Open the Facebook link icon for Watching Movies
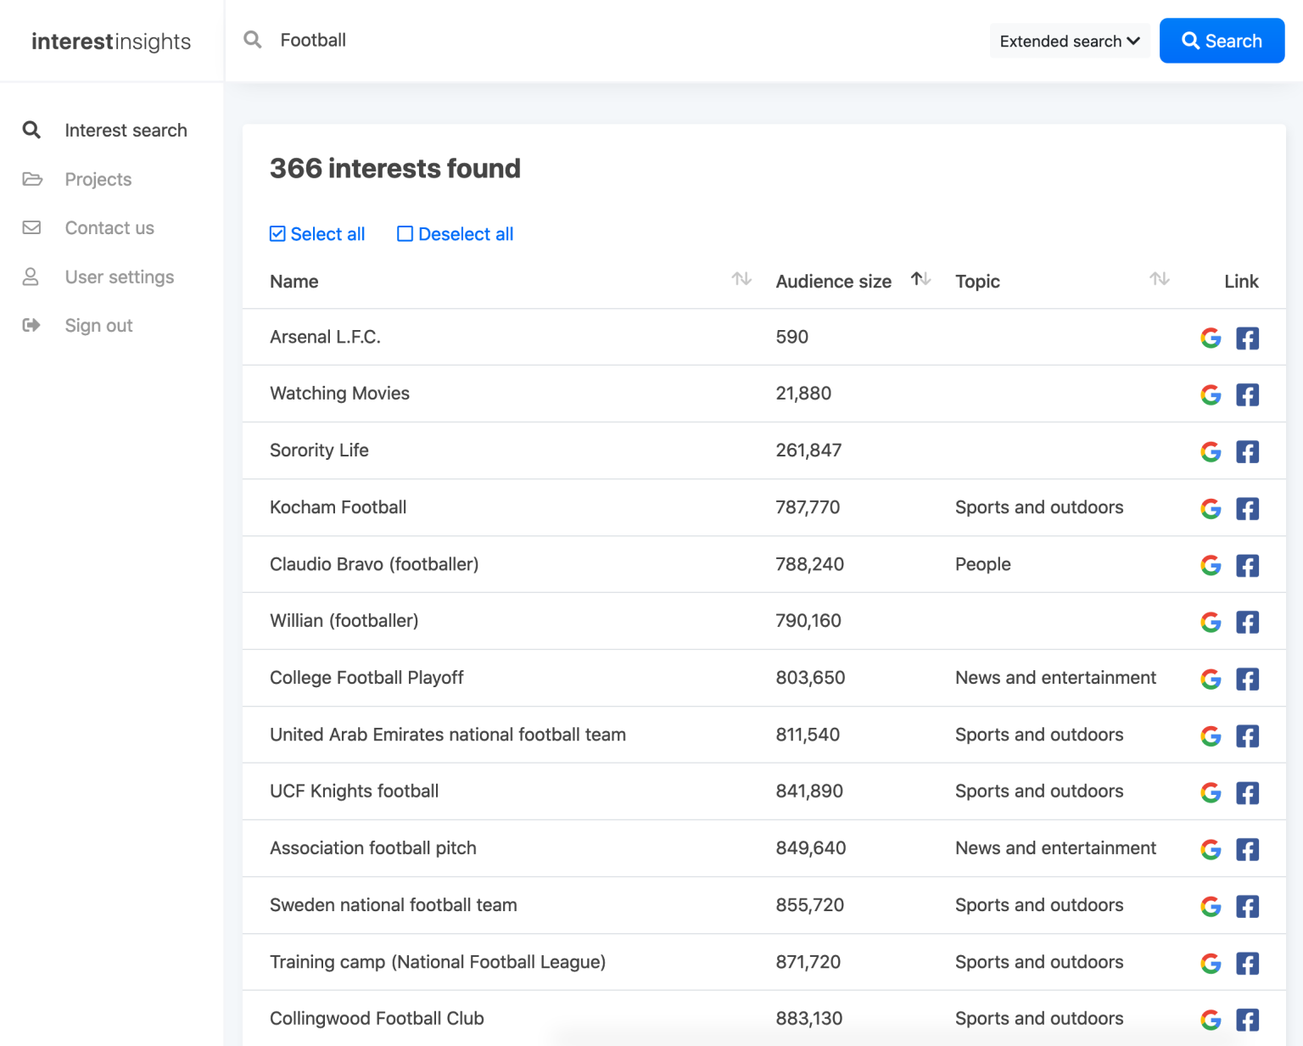 click(x=1247, y=394)
